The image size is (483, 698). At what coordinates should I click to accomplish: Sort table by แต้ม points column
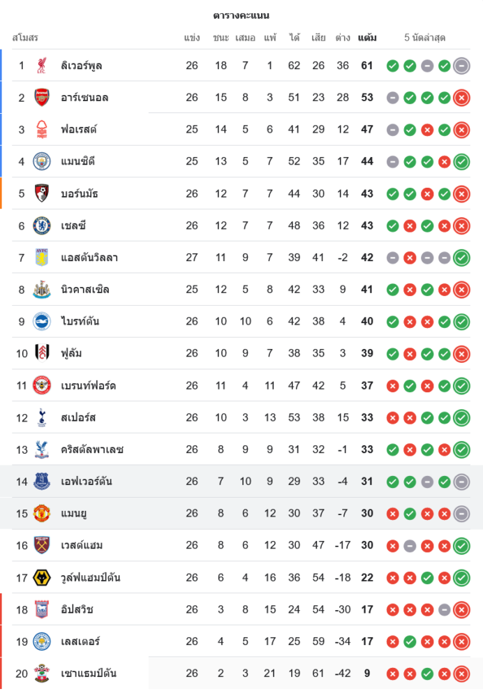pos(367,38)
